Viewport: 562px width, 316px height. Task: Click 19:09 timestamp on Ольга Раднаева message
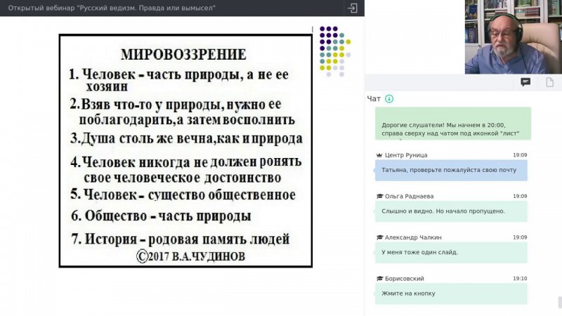coord(520,197)
